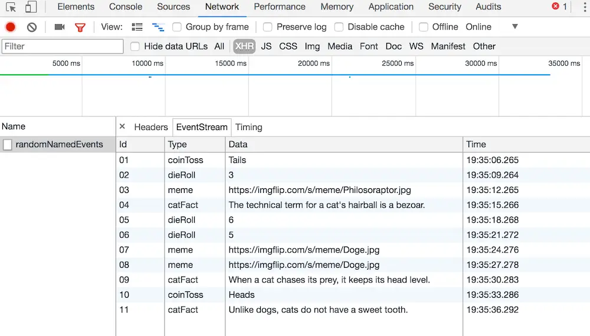Toggle the device toolbar icon
Viewport: 590px width, 336px height.
point(31,6)
